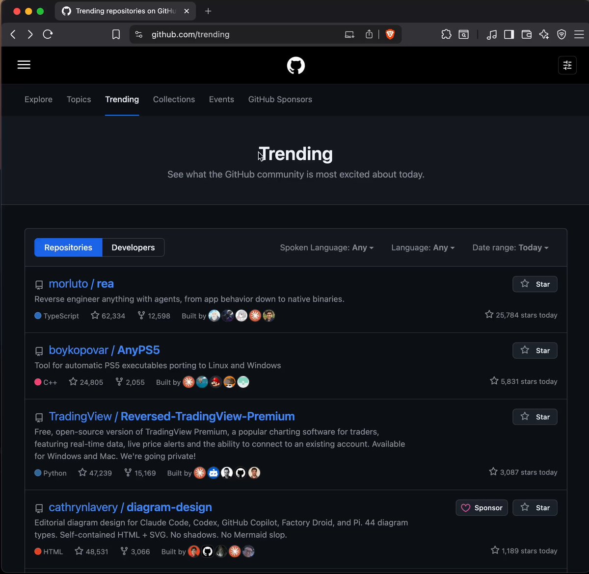Click the TypeScript language label for rea
This screenshot has height=574, width=589.
pyautogui.click(x=56, y=316)
